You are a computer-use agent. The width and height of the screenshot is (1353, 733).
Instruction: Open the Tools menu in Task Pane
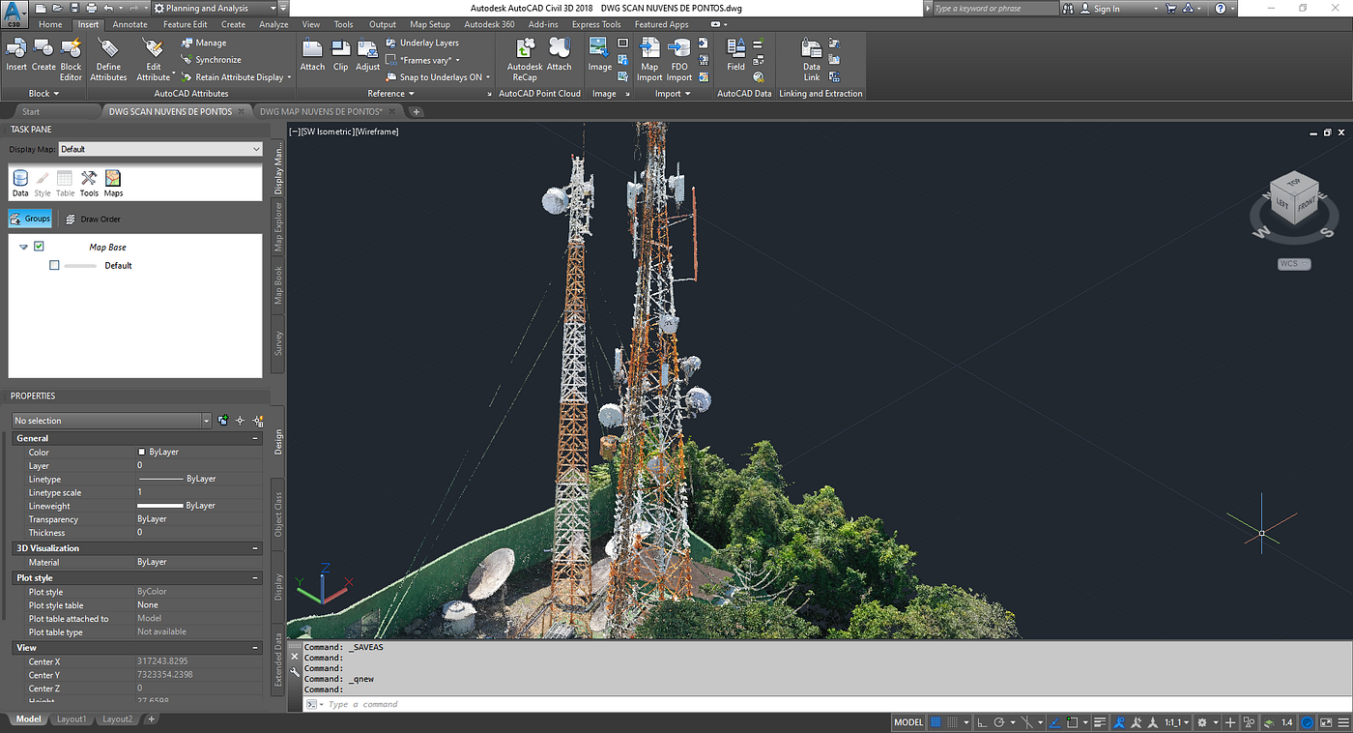pos(89,182)
